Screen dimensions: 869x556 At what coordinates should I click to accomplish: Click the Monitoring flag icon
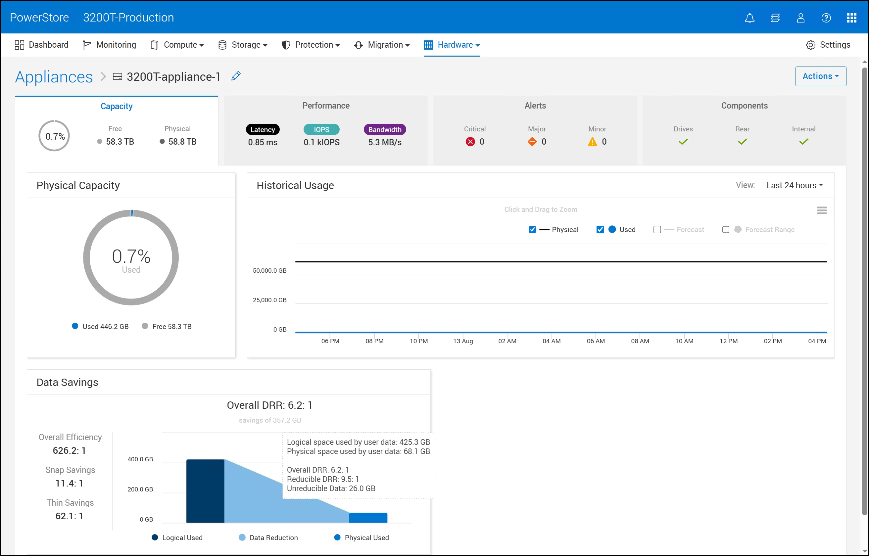(87, 45)
